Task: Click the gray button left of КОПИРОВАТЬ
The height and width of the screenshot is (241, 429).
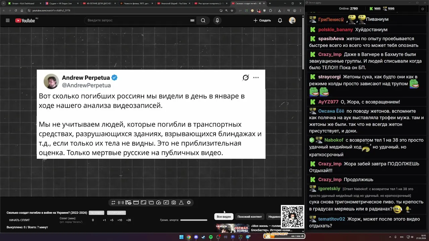Action: point(97,213)
